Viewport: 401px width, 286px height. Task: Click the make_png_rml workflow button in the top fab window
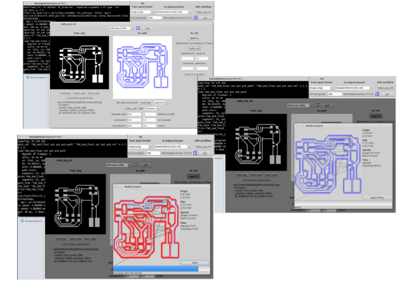203,12
